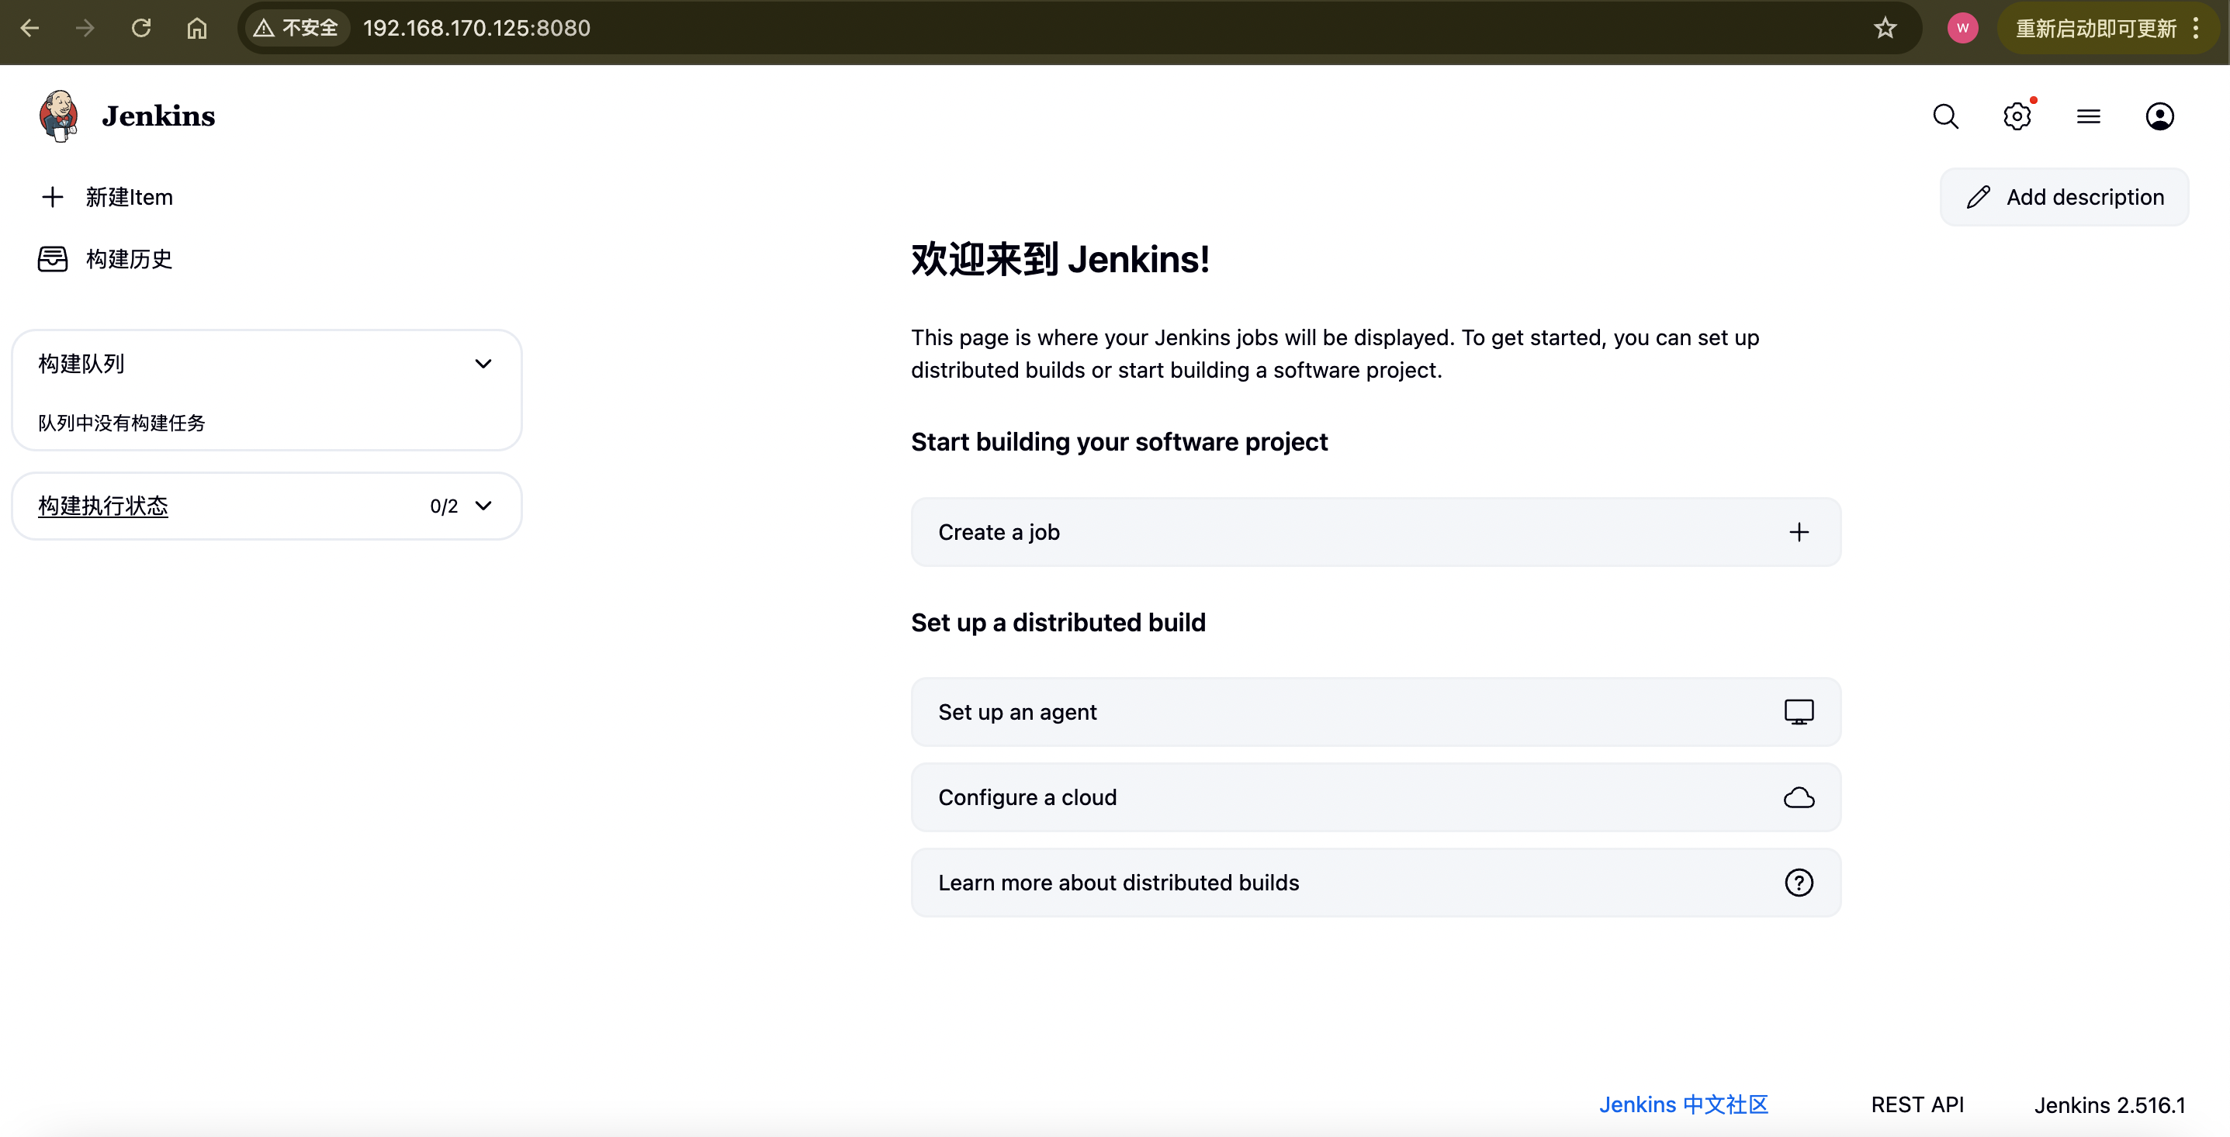Image resolution: width=2230 pixels, height=1137 pixels.
Task: Click Create a job
Action: pos(1376,532)
